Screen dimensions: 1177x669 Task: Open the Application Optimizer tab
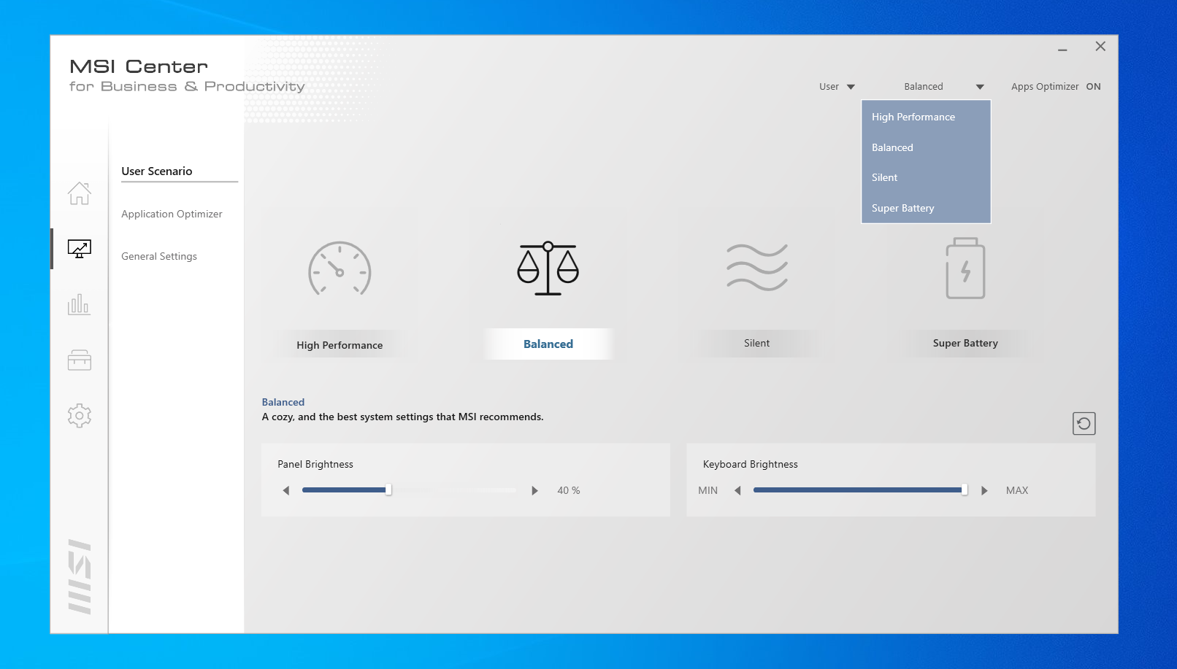tap(172, 214)
